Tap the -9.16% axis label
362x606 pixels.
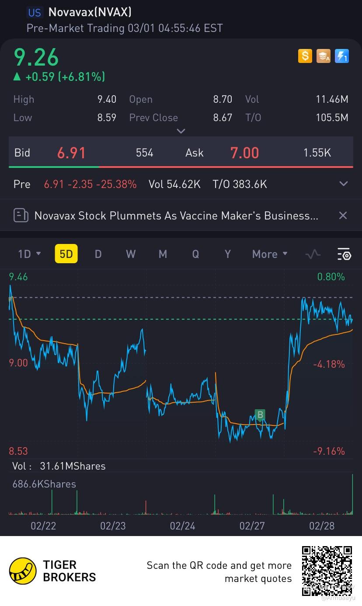pos(329,451)
